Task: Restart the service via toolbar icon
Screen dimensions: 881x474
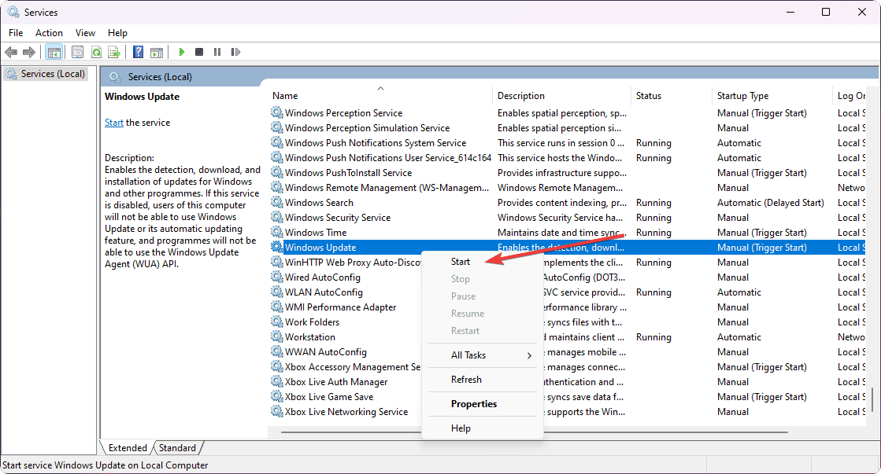Action: pyautogui.click(x=235, y=52)
